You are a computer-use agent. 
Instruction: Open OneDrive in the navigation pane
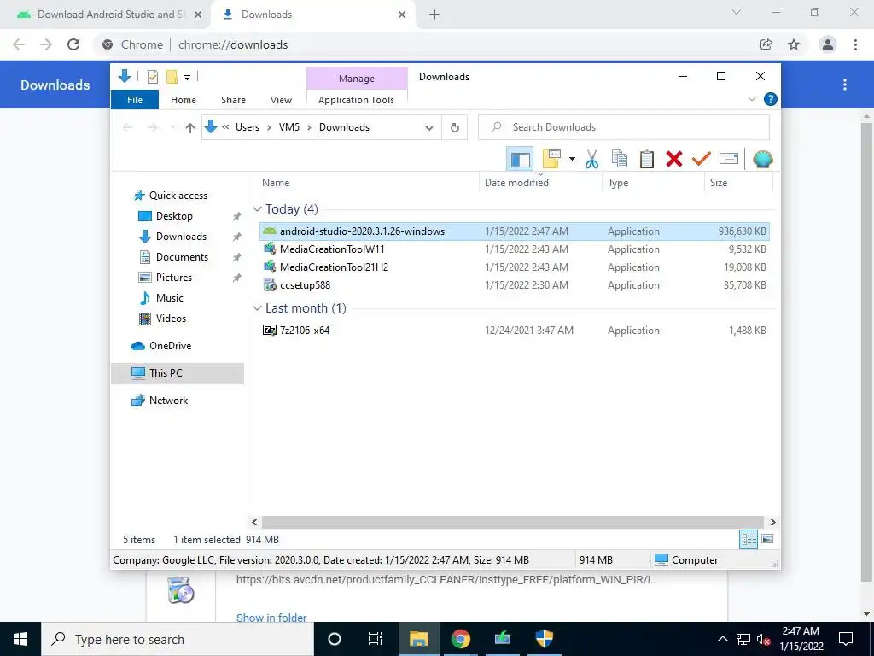click(x=170, y=346)
